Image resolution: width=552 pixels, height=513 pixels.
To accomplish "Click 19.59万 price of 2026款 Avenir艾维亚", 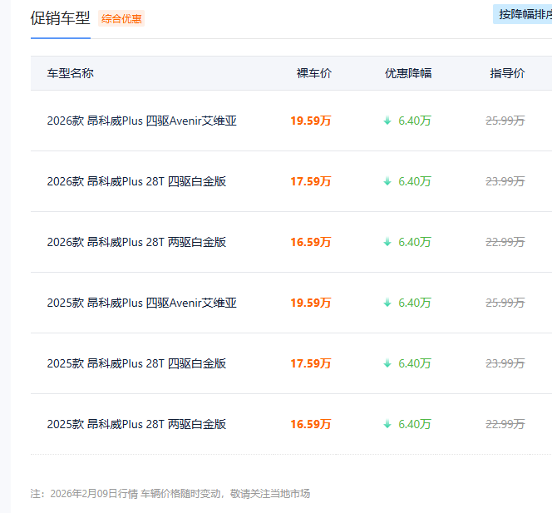I will [x=310, y=121].
